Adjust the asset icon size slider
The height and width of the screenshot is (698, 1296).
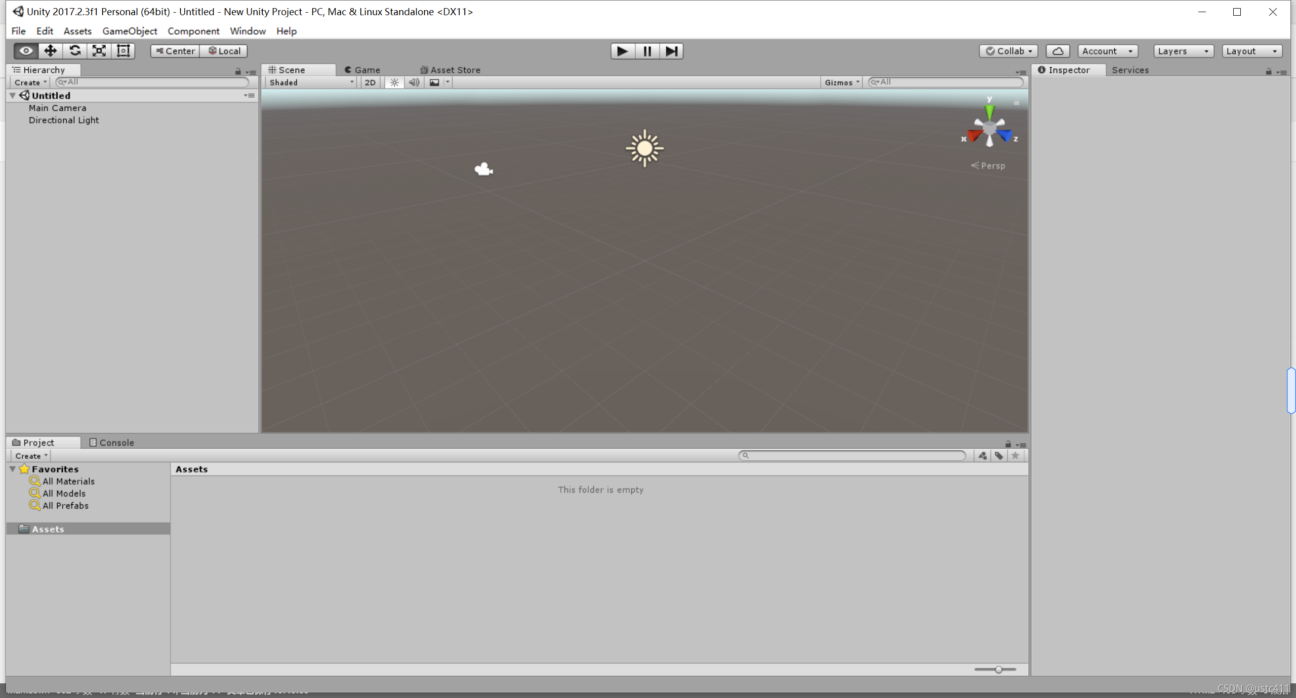pos(998,669)
